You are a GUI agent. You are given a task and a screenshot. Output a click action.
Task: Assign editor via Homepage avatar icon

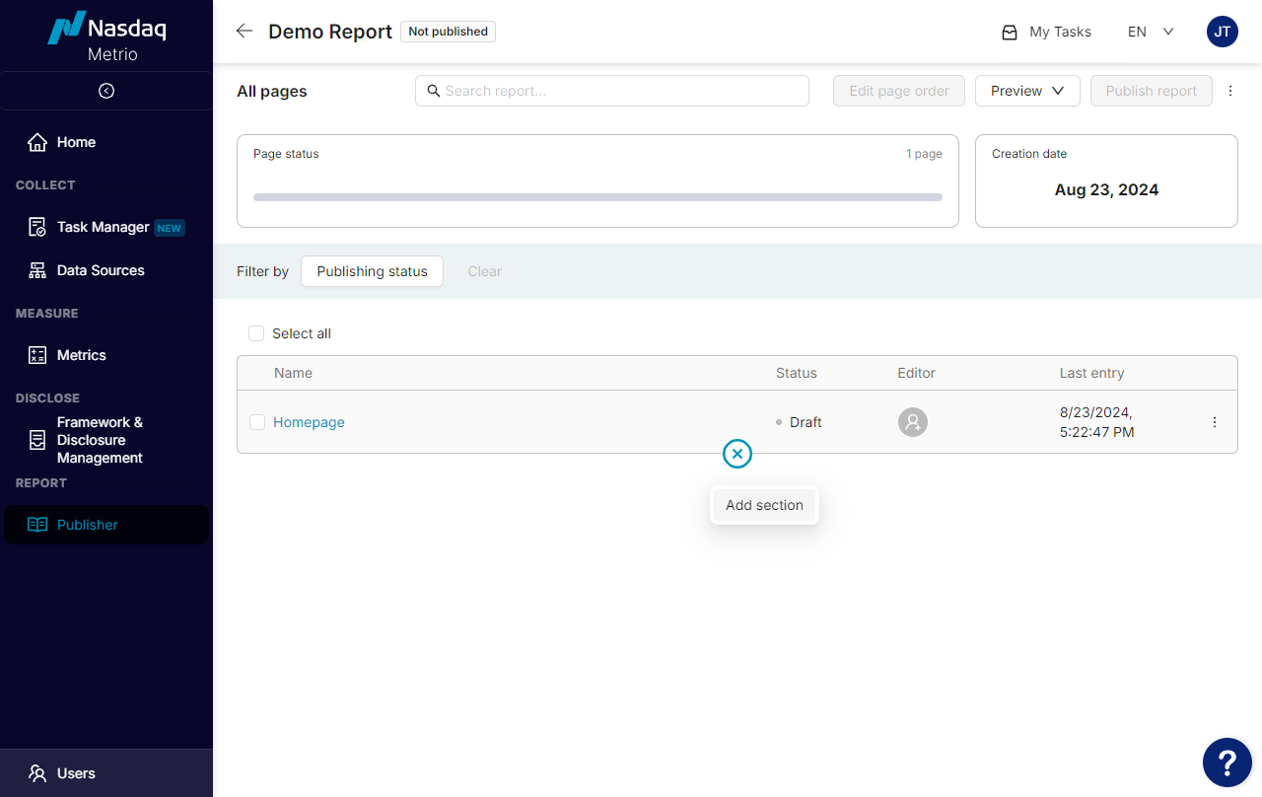point(913,422)
